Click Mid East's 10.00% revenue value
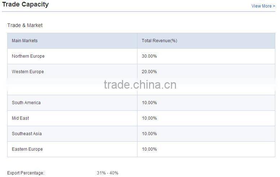This screenshot has width=280, height=177. pos(149,118)
